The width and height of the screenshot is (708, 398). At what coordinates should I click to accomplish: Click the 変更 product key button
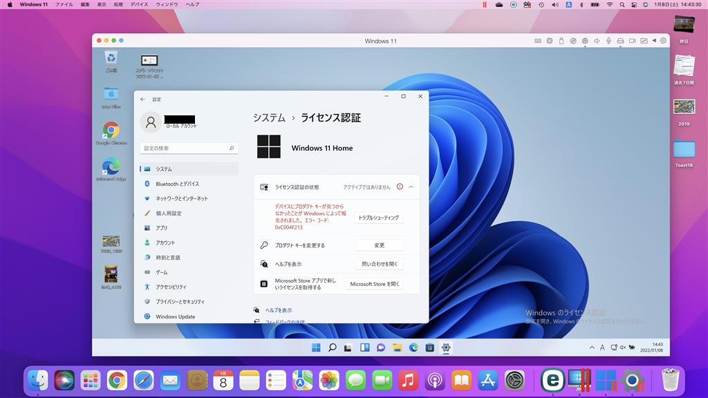(x=380, y=245)
